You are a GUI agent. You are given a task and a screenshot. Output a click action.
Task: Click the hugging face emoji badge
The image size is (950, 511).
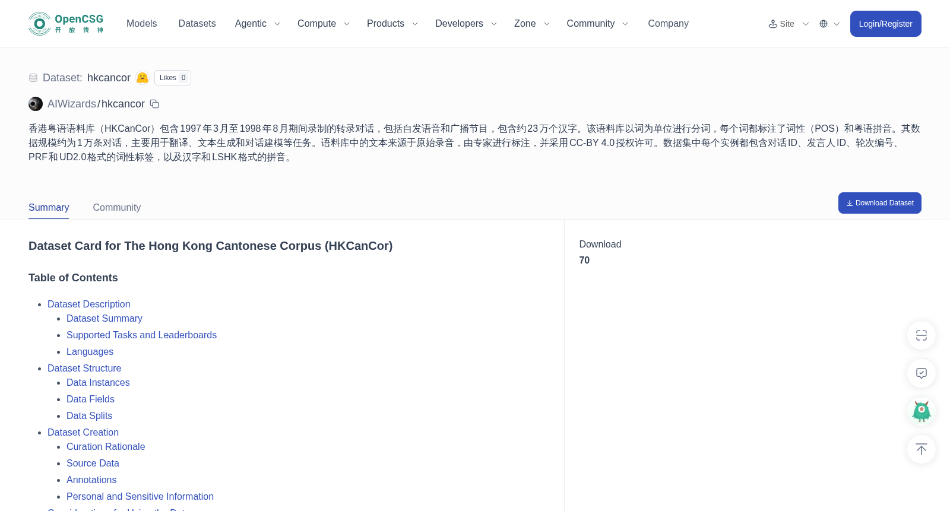(x=142, y=78)
